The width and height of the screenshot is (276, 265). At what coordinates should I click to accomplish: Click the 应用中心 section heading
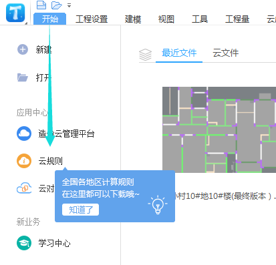tap(32, 113)
